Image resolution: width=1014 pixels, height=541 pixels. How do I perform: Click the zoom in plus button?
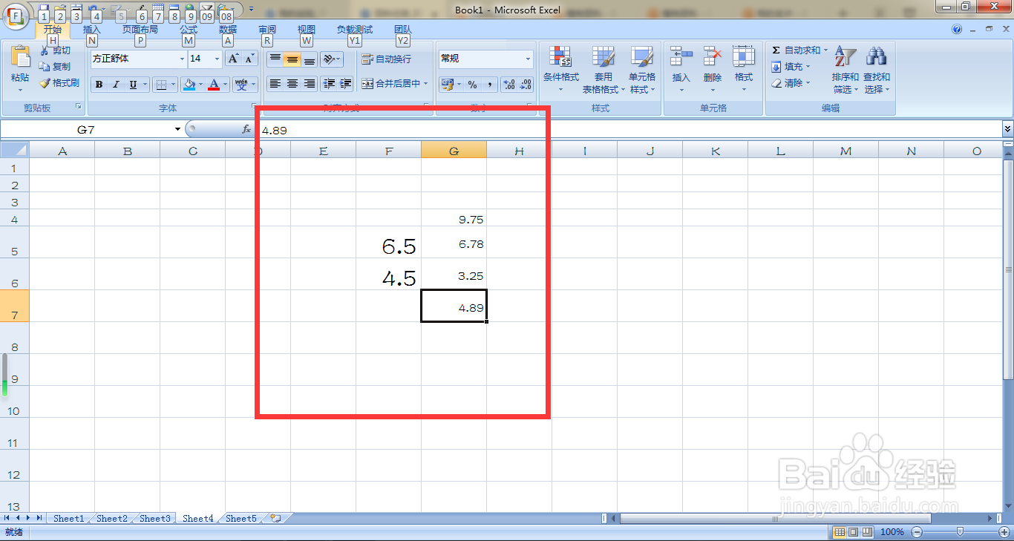click(x=1003, y=532)
